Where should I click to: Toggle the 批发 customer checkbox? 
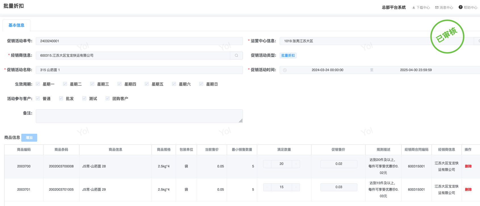[61, 99]
